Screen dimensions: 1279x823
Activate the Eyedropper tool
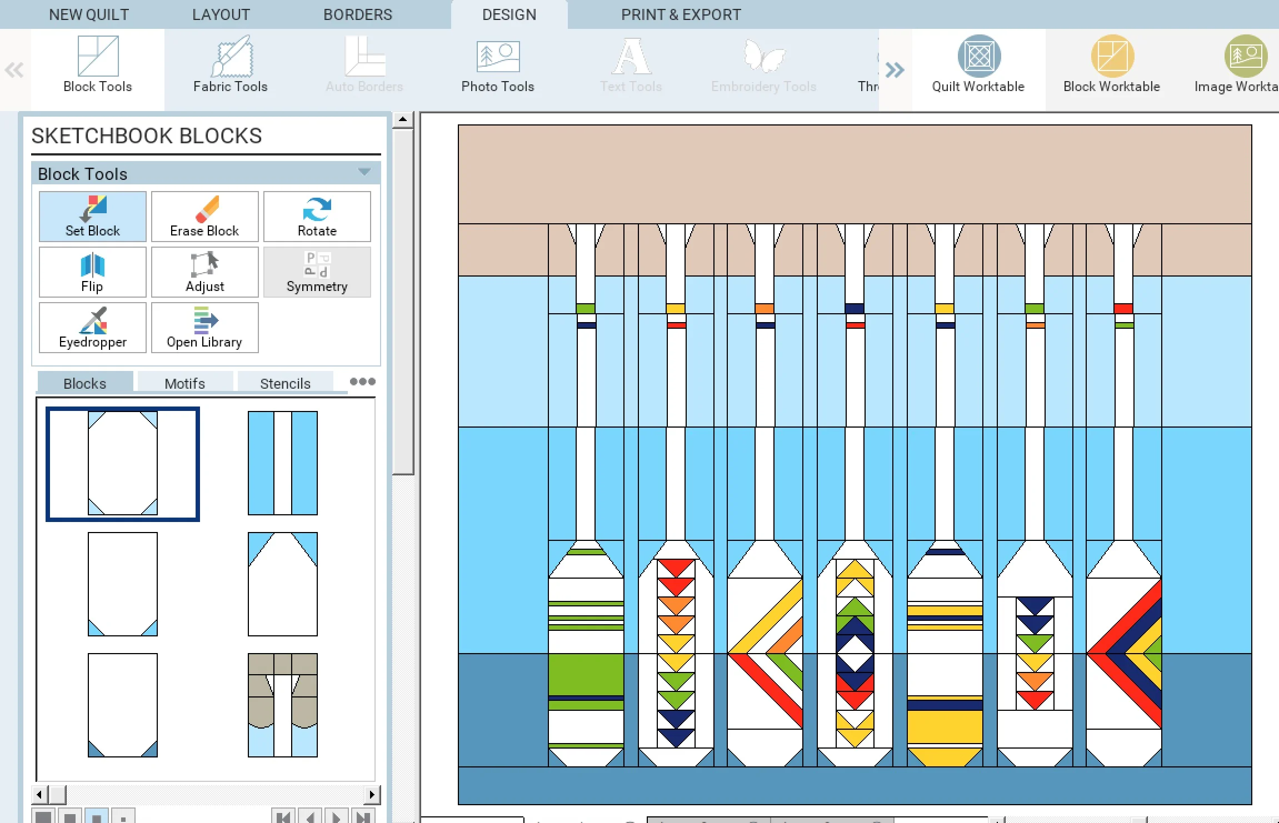coord(92,328)
